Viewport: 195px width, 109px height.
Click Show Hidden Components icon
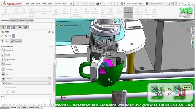click(x=76, y=13)
